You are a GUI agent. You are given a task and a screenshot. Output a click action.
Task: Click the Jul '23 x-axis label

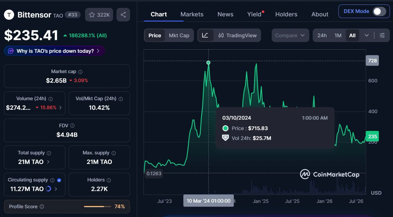164,201
